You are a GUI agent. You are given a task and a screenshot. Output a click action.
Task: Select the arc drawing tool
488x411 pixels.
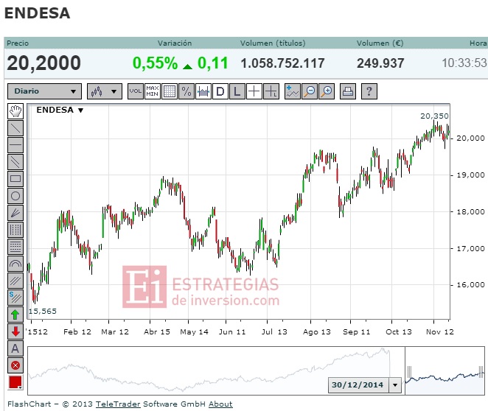coord(15,264)
